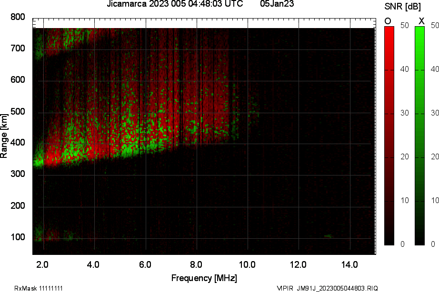Click the X legend label
The image size is (439, 292).
(421, 21)
